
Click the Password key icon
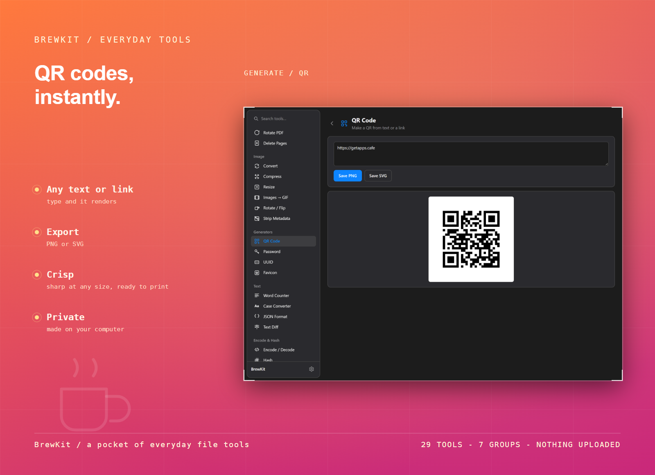[257, 252]
